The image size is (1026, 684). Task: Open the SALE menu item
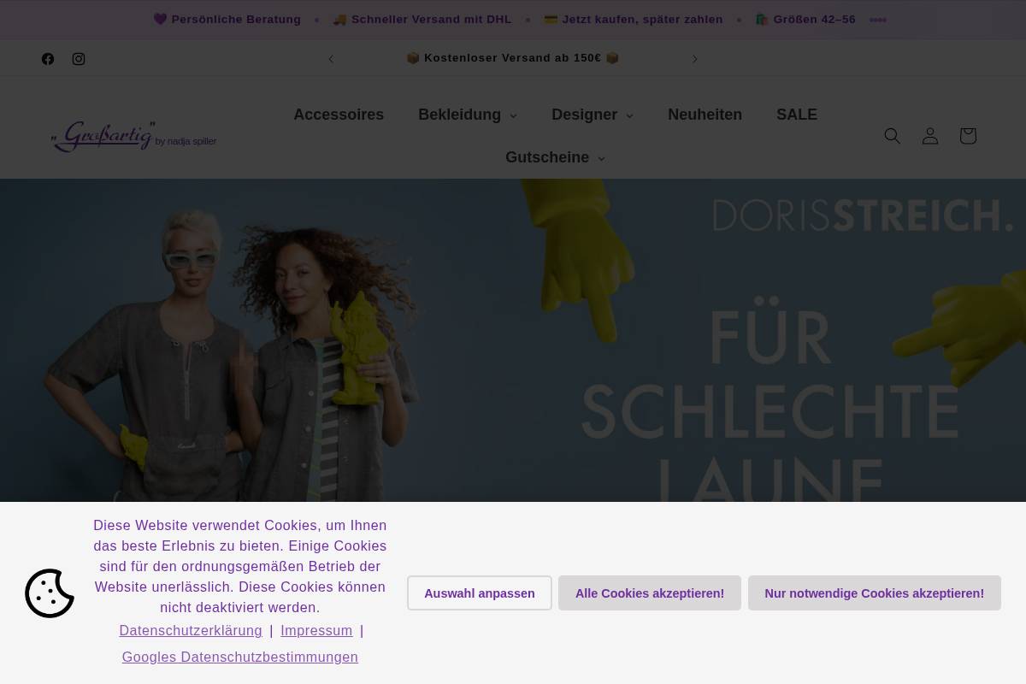click(x=797, y=115)
